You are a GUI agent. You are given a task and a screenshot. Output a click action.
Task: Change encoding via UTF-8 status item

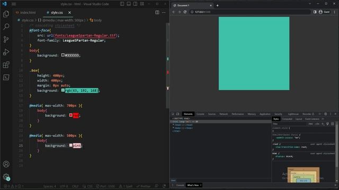[x=64, y=186]
